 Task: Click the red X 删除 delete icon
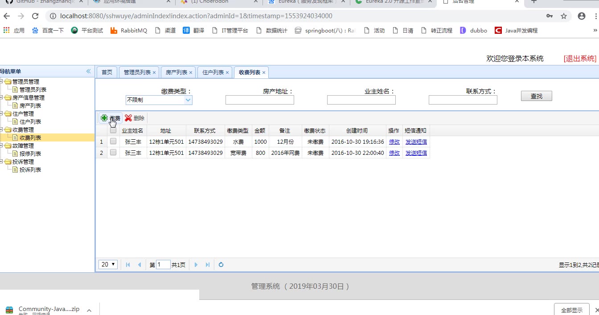coord(128,118)
